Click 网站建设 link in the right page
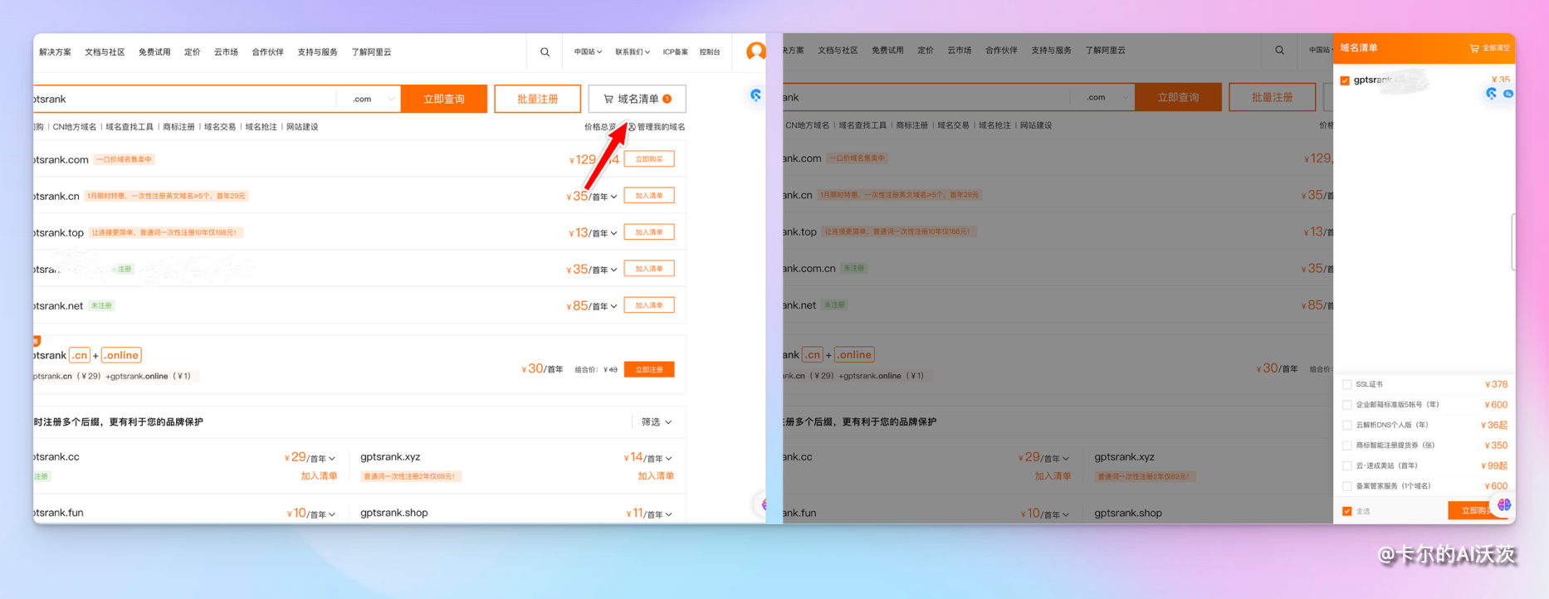Screen dimensions: 1549x599 pos(1036,125)
